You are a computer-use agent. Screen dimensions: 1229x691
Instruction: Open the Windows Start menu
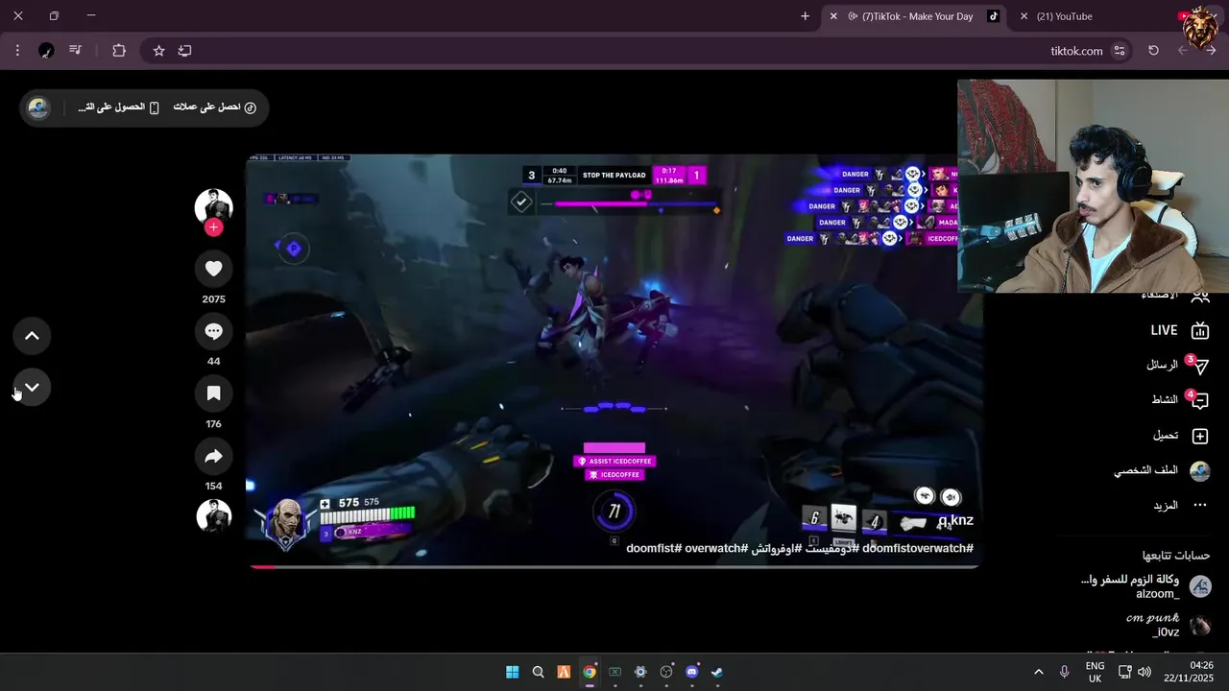pos(512,672)
